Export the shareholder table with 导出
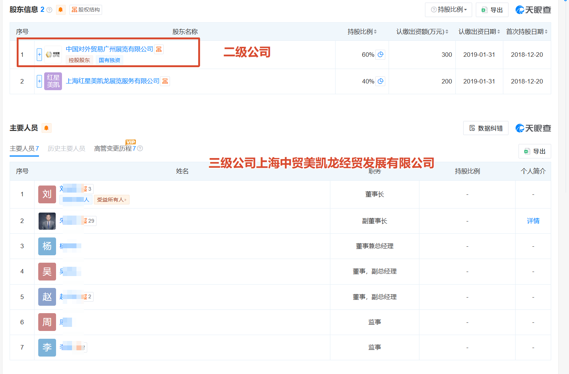 [492, 10]
